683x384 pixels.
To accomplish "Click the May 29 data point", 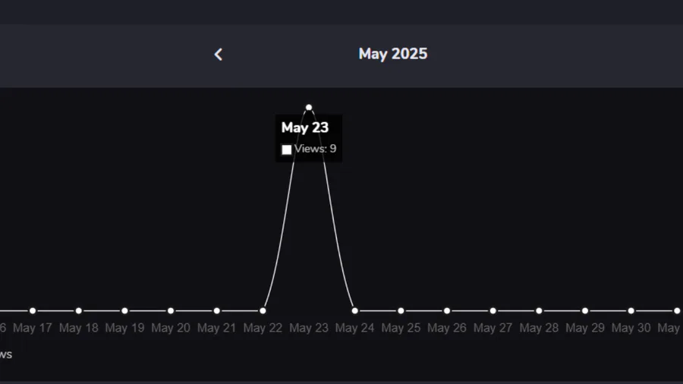I will 585,310.
